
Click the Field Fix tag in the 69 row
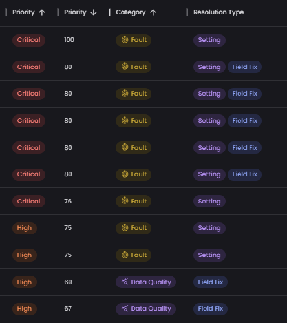[210, 282]
